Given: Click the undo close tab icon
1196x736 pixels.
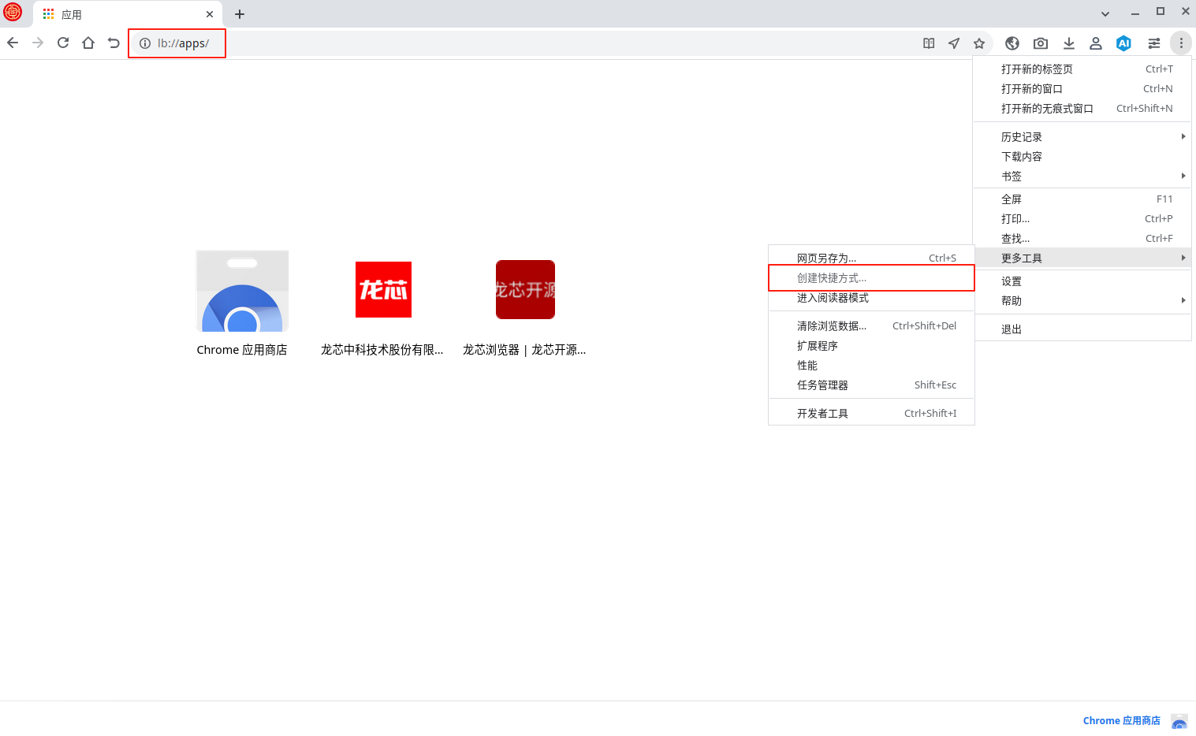Looking at the screenshot, I should (x=114, y=43).
